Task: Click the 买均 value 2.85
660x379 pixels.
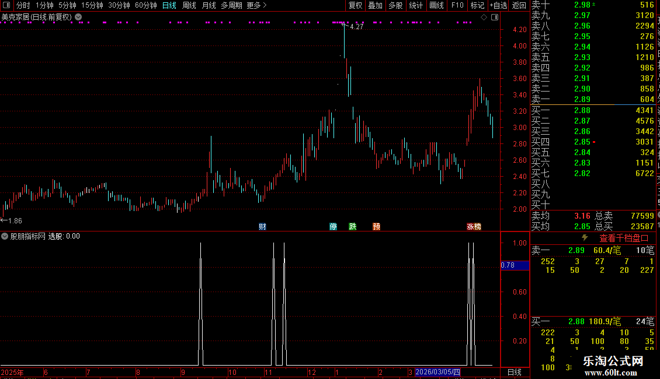Action: pos(582,226)
